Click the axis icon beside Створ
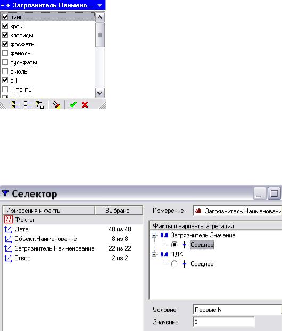Screen dimensions: 282x331 click(x=8, y=258)
